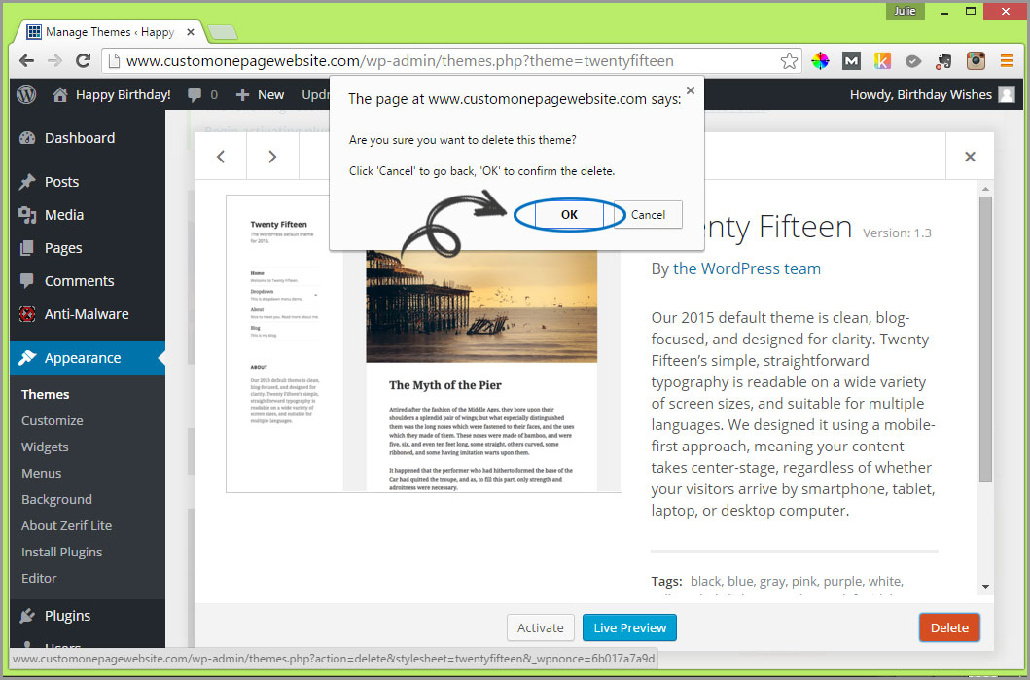Click the Live Preview button
1030x680 pixels.
[x=629, y=627]
